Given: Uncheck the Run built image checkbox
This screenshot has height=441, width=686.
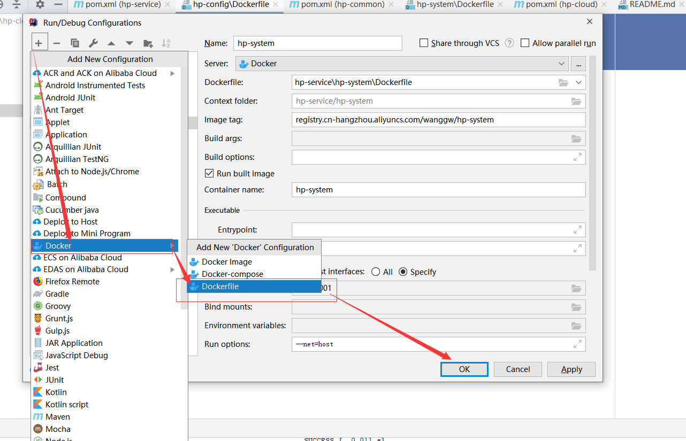Looking at the screenshot, I should pos(209,173).
